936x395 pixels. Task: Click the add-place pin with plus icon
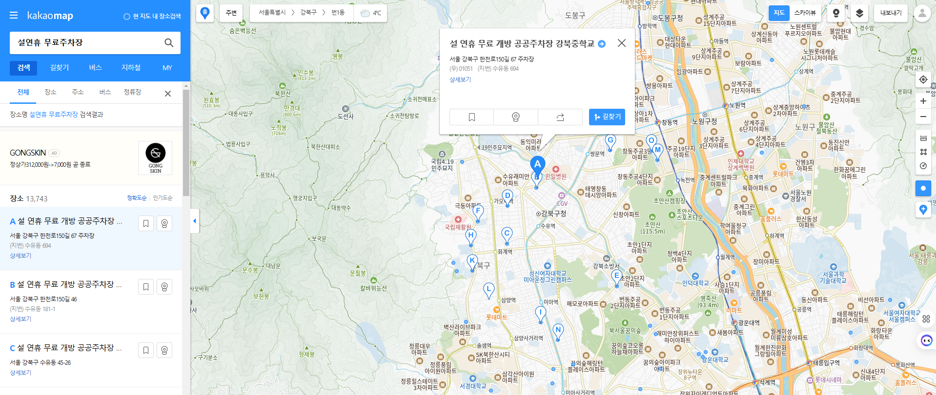tap(923, 210)
